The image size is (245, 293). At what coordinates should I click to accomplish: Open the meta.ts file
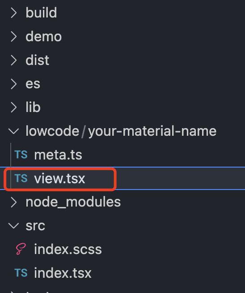click(58, 155)
